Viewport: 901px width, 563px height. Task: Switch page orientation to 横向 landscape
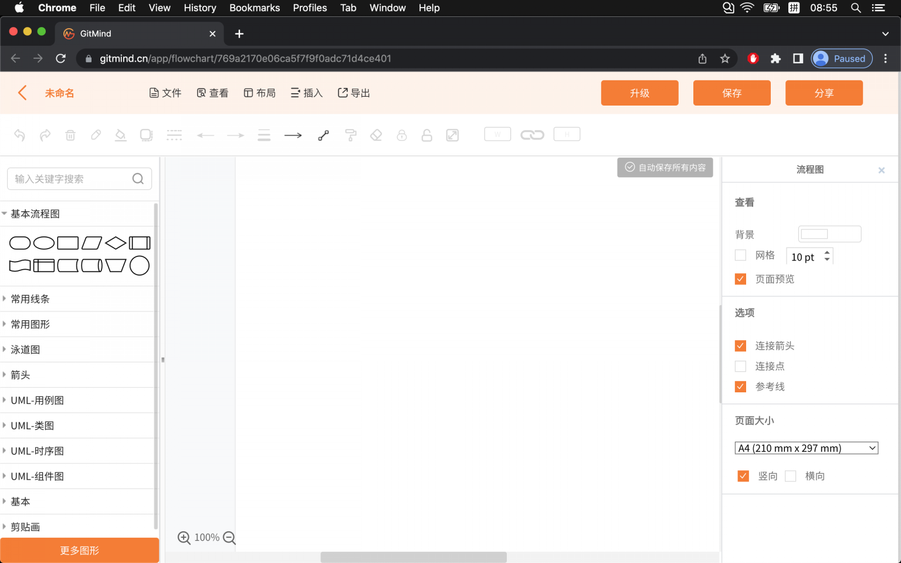pyautogui.click(x=790, y=476)
